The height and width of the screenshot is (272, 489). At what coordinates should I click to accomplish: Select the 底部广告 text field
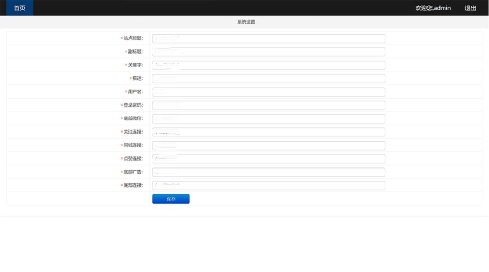pyautogui.click(x=268, y=172)
